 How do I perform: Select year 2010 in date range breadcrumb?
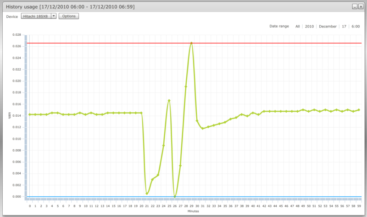coord(310,27)
